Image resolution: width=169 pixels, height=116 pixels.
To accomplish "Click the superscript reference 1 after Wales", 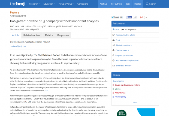I will (x=27, y=84).
